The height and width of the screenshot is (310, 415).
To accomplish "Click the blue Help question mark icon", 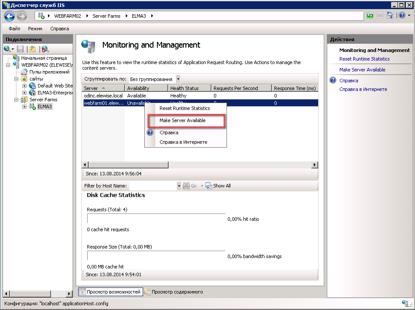I will point(402,16).
